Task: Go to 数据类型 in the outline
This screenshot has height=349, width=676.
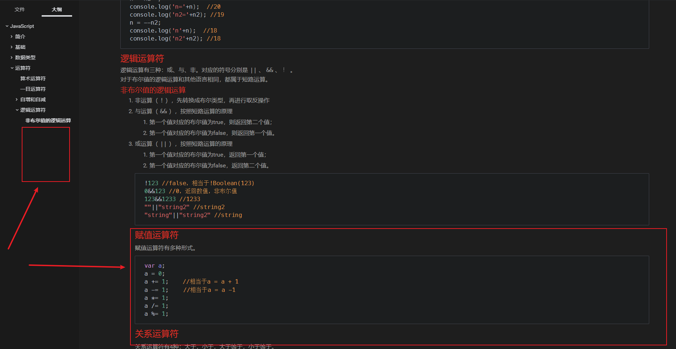Action: pyautogui.click(x=25, y=58)
